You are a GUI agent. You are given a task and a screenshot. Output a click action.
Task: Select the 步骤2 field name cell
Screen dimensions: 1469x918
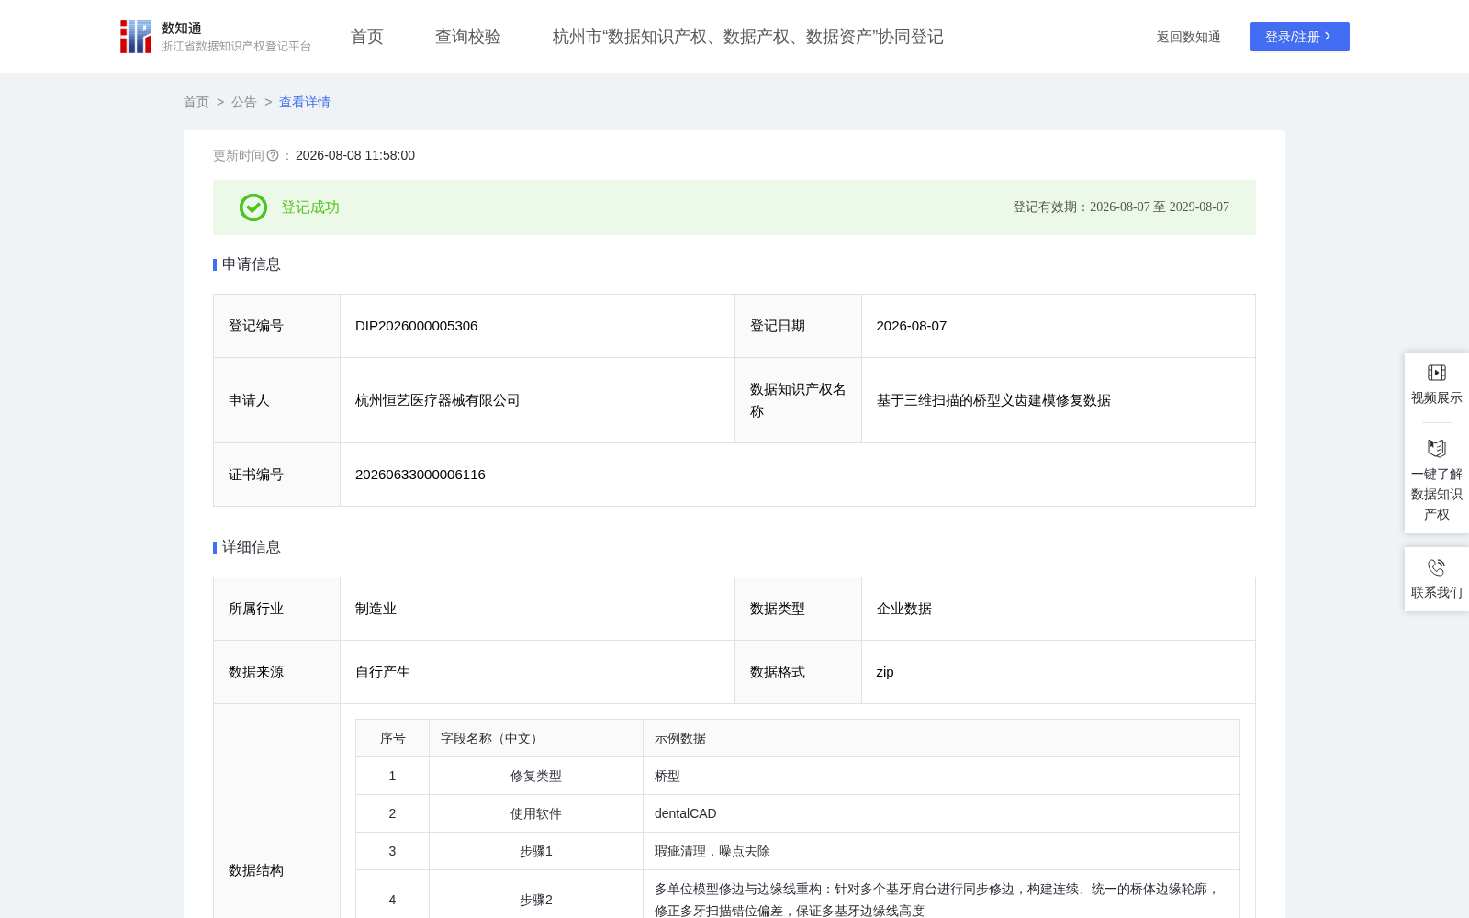pyautogui.click(x=536, y=900)
